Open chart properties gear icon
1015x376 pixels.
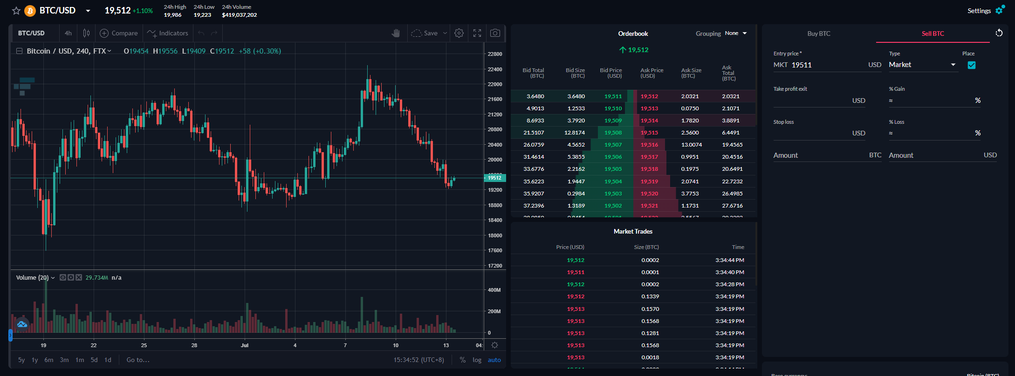pyautogui.click(x=459, y=33)
